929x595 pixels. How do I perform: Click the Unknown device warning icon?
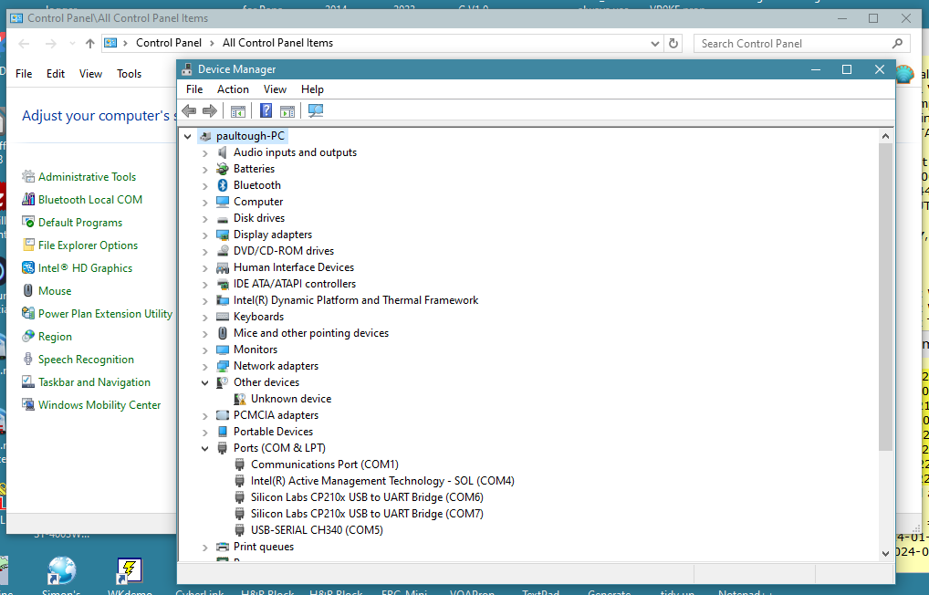(240, 399)
